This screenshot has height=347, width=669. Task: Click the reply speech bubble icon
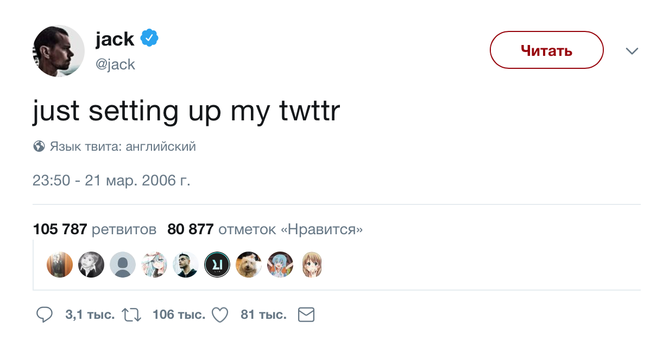(45, 314)
